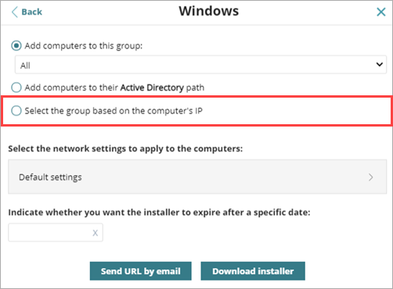The width and height of the screenshot is (393, 289).
Task: Open the Default settings network selector
Action: coord(197,177)
